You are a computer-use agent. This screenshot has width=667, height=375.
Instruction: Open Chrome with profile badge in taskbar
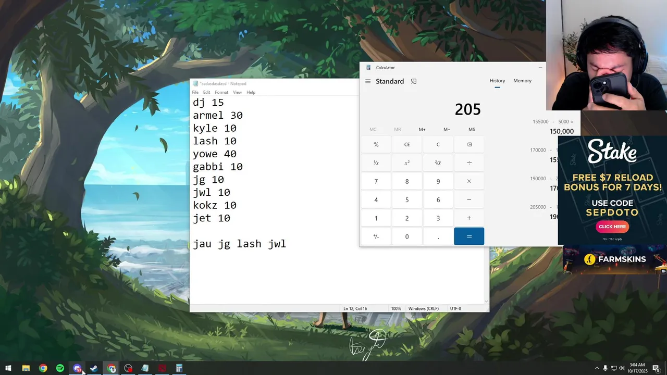click(112, 368)
